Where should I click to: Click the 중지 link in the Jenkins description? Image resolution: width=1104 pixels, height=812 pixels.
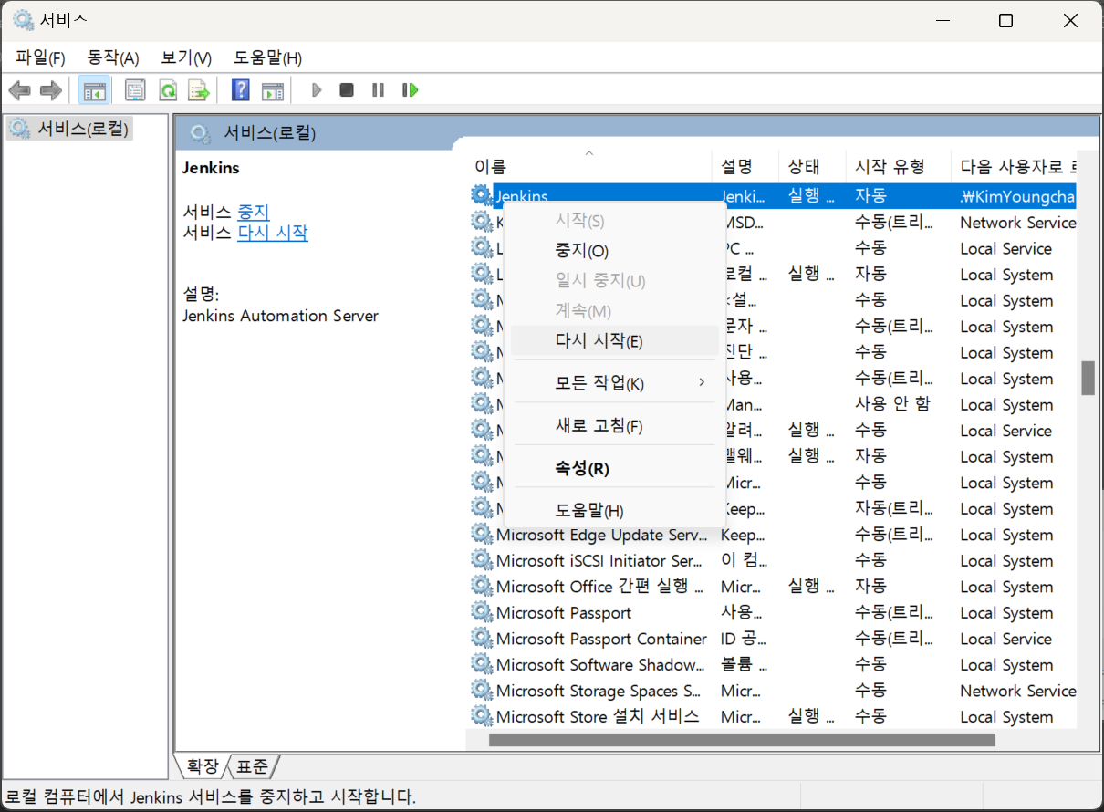[x=254, y=212]
